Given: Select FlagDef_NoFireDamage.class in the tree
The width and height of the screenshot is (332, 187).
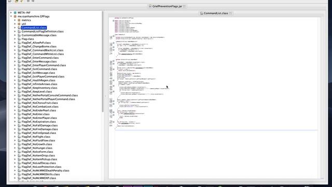Looking at the screenshot, I should click(x=39, y=129).
